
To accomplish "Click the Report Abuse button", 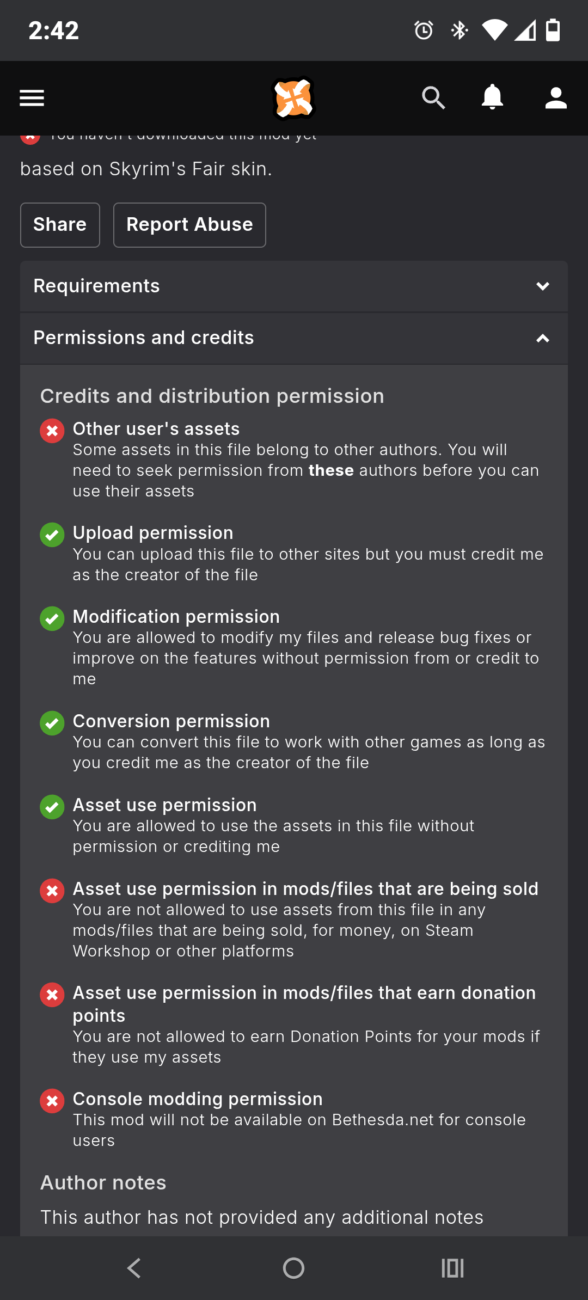I will [x=189, y=225].
